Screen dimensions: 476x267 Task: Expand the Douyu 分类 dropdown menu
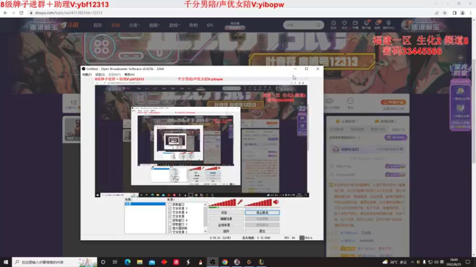click(x=134, y=25)
